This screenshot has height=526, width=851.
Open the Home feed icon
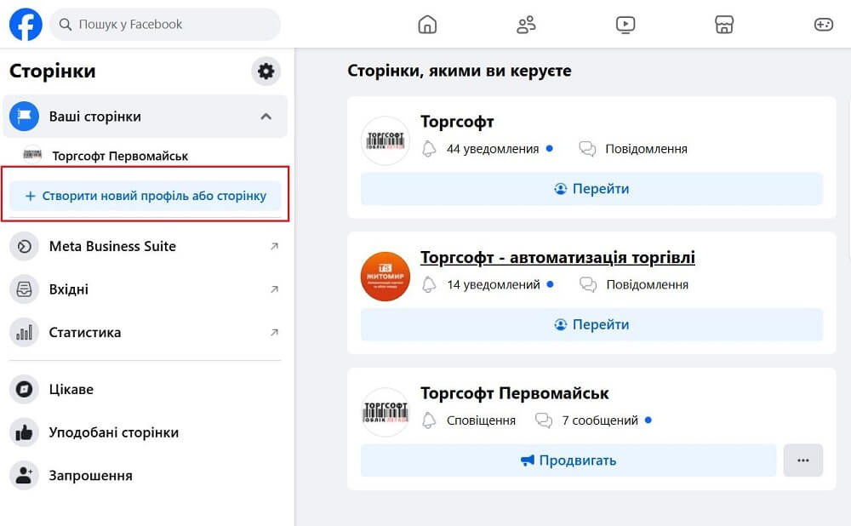click(x=427, y=25)
